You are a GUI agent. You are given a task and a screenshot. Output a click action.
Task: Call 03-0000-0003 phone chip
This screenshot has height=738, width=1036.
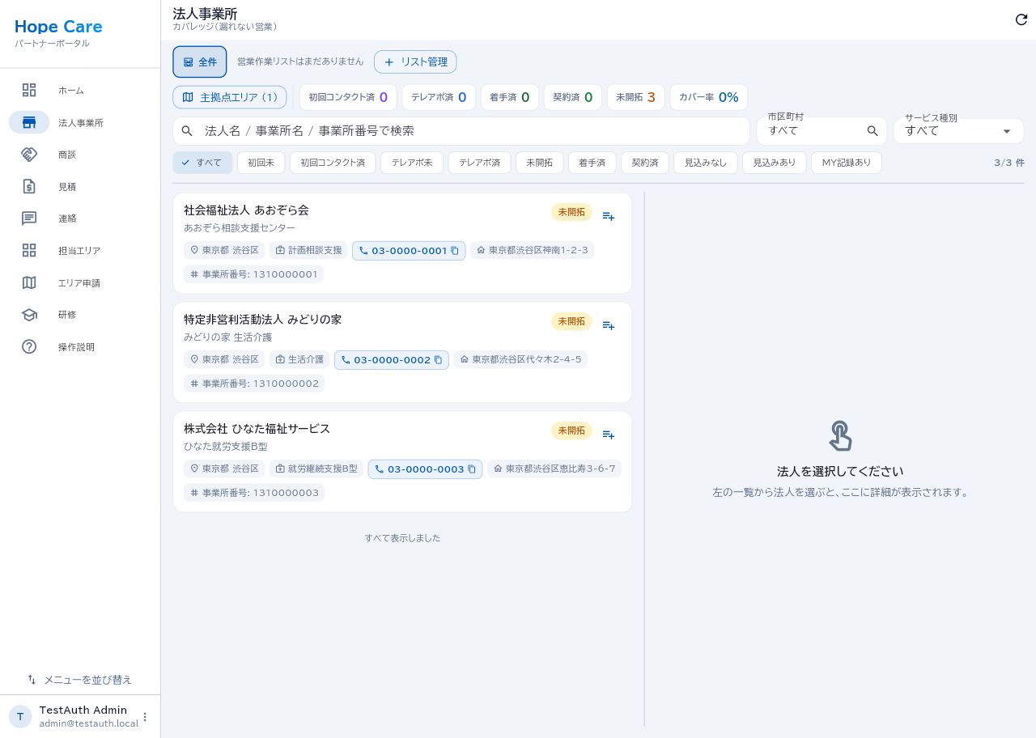tap(426, 469)
